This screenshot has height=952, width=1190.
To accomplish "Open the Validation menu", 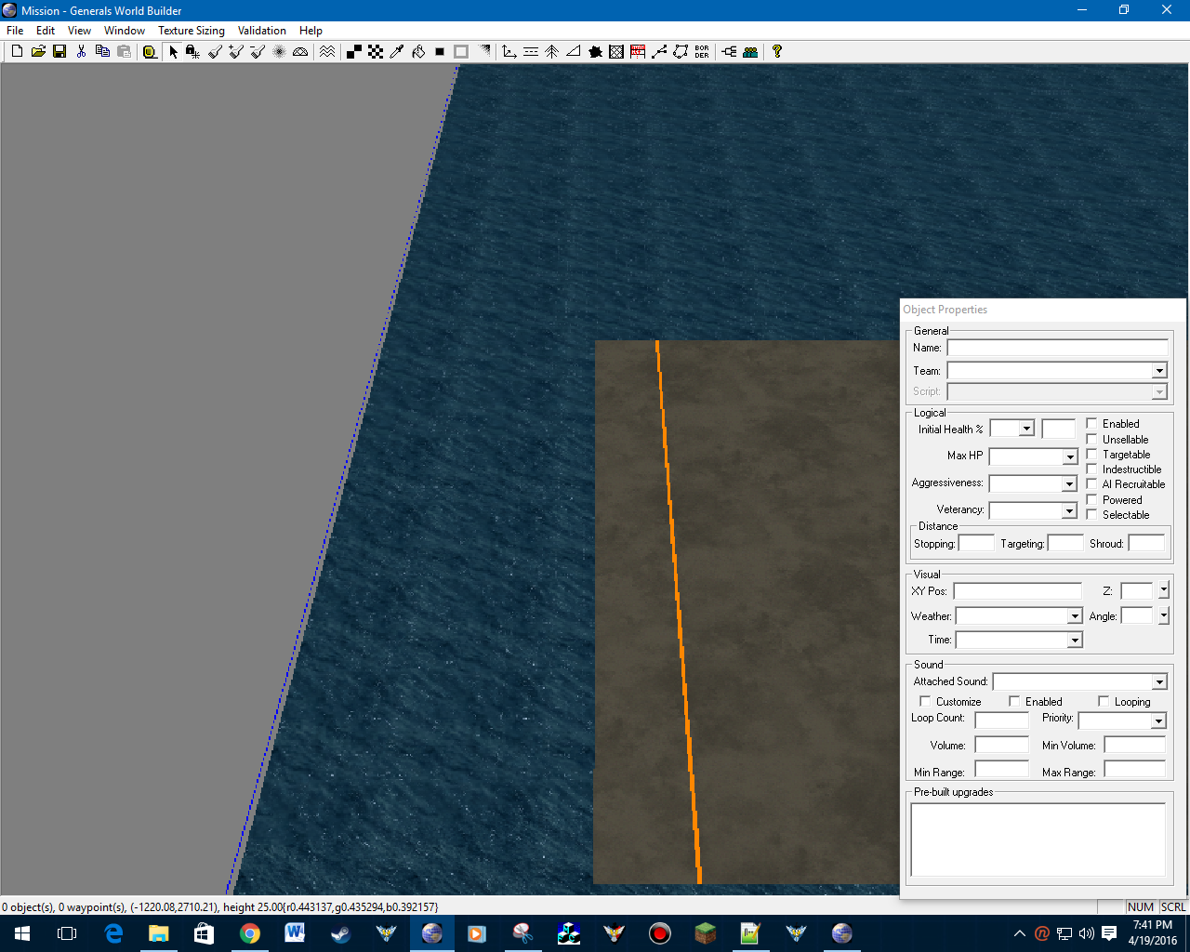I will 261,31.
